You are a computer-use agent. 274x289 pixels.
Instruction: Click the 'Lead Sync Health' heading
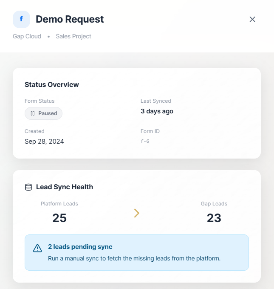[x=65, y=187]
